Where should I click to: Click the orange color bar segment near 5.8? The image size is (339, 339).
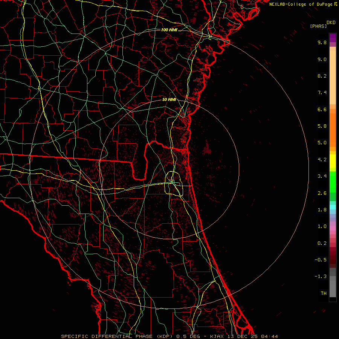(x=333, y=126)
